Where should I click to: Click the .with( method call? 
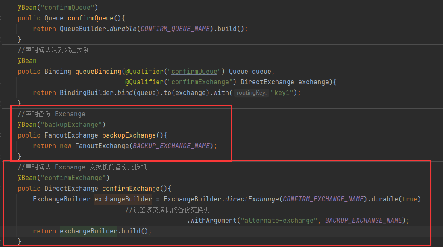221,93
